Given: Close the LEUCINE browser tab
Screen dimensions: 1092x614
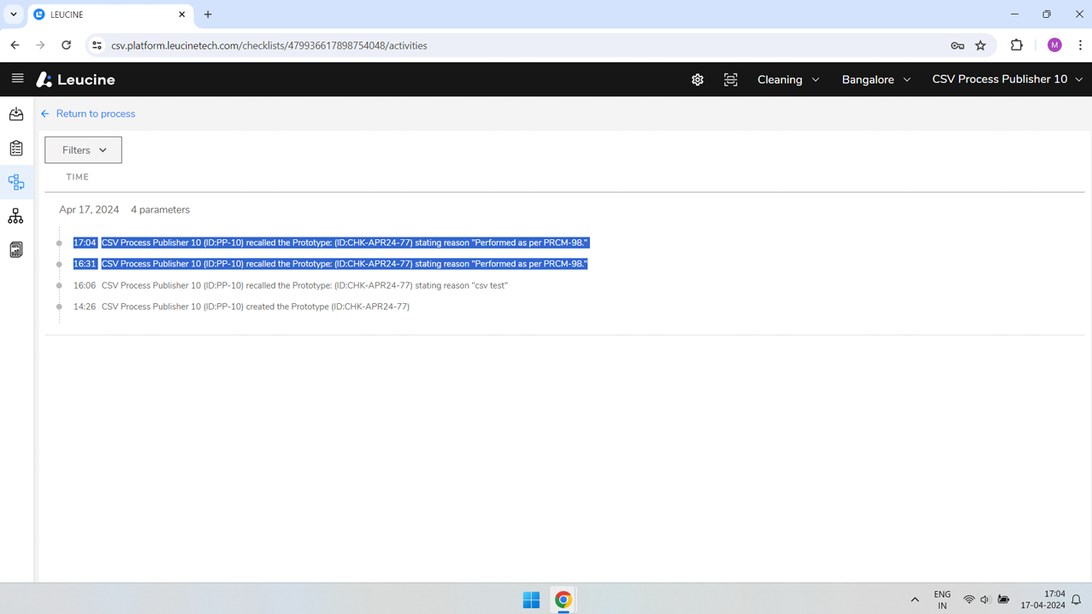Looking at the screenshot, I should pyautogui.click(x=181, y=15).
